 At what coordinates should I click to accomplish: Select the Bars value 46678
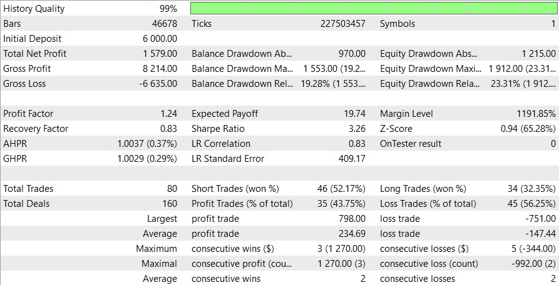pyautogui.click(x=165, y=24)
